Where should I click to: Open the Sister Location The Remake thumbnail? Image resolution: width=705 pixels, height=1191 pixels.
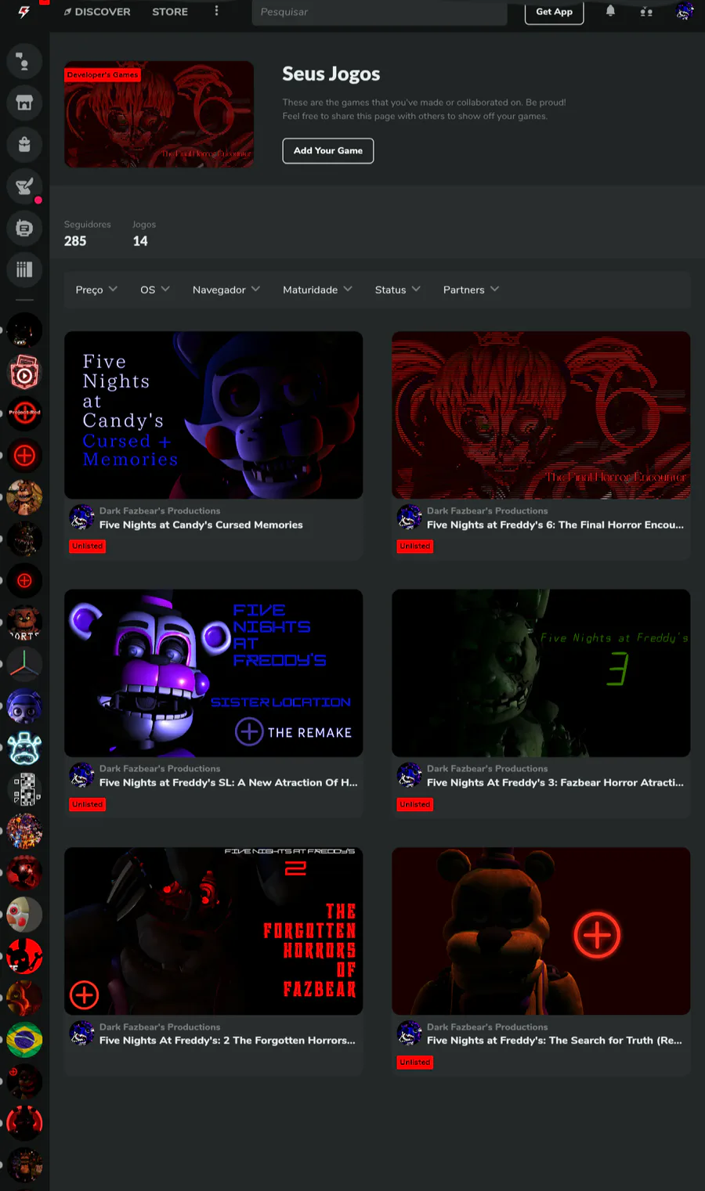coord(214,673)
